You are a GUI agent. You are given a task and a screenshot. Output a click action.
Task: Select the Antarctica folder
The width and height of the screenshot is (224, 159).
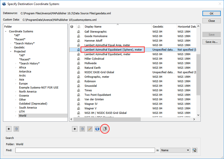tap(25, 71)
